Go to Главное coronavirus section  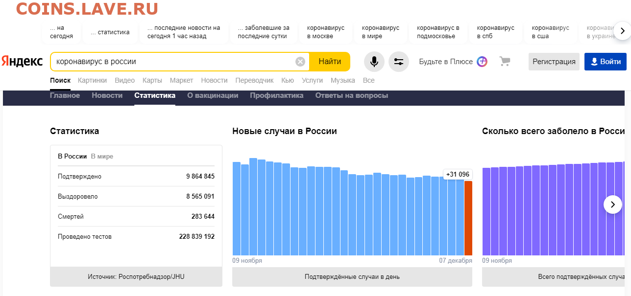tap(65, 95)
